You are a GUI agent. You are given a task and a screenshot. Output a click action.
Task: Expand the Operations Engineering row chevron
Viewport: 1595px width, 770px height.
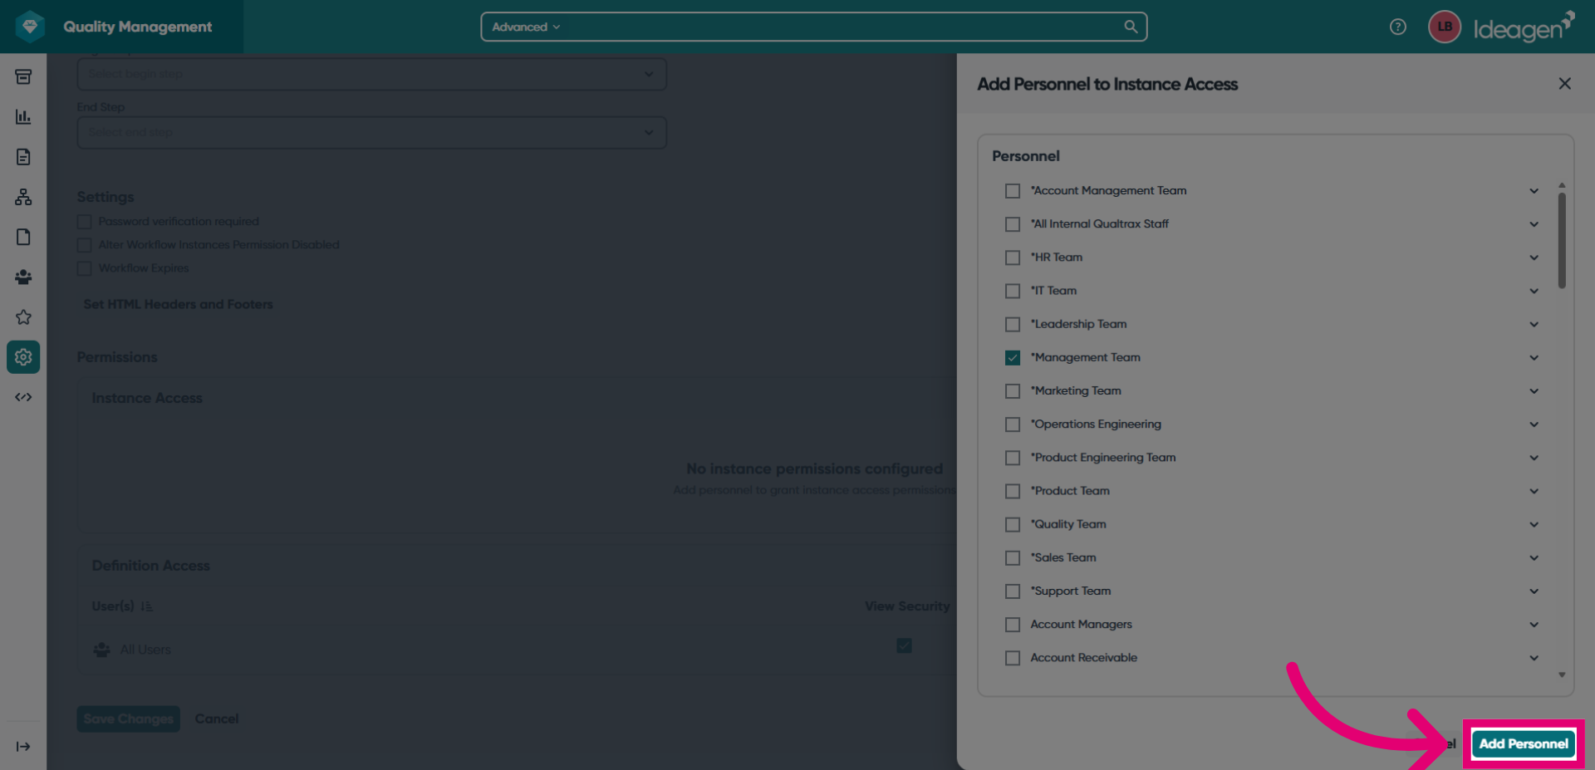coord(1534,424)
